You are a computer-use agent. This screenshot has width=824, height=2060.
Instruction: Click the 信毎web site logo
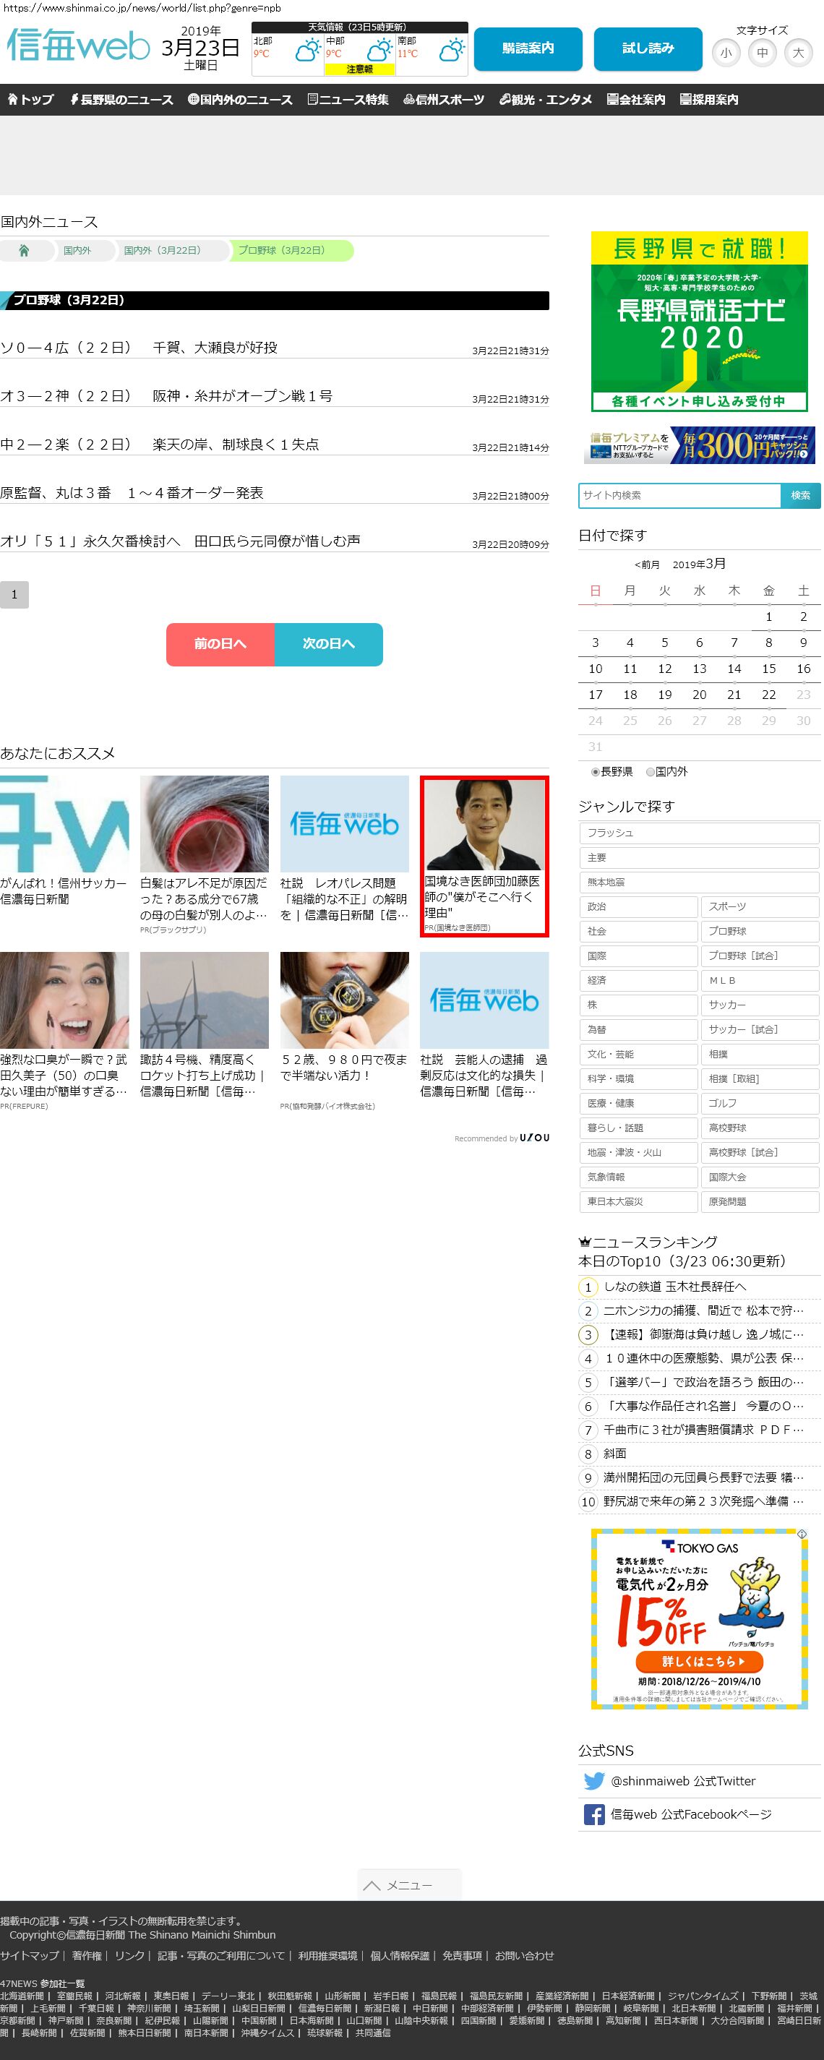pyautogui.click(x=78, y=46)
